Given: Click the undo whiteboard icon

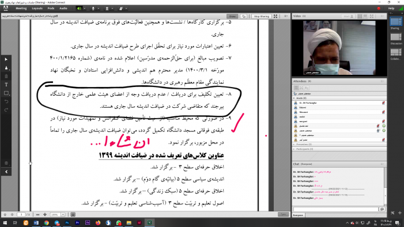Looking at the screenshot, I should tap(6, 101).
